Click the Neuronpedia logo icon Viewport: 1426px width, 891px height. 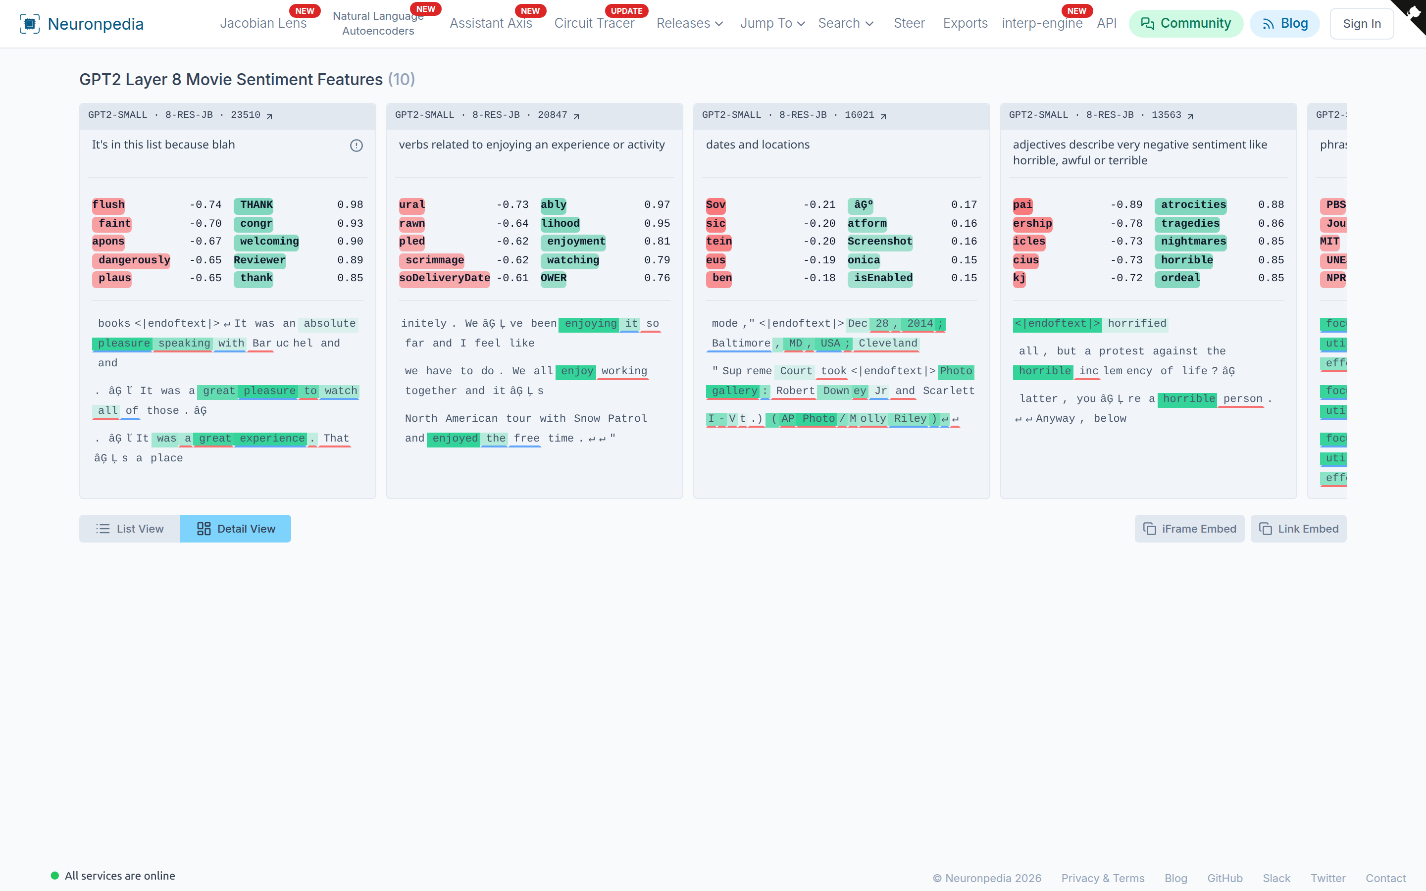coord(30,24)
